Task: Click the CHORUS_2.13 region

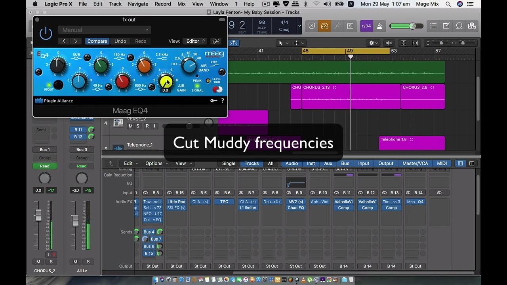Action: (351, 97)
